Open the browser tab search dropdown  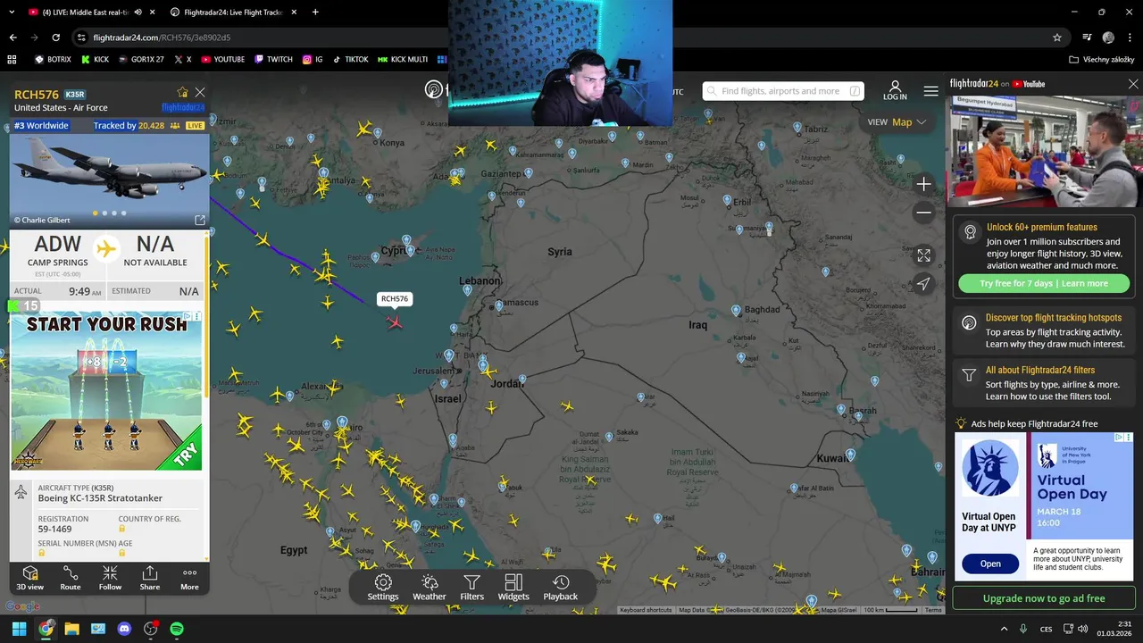[13, 13]
